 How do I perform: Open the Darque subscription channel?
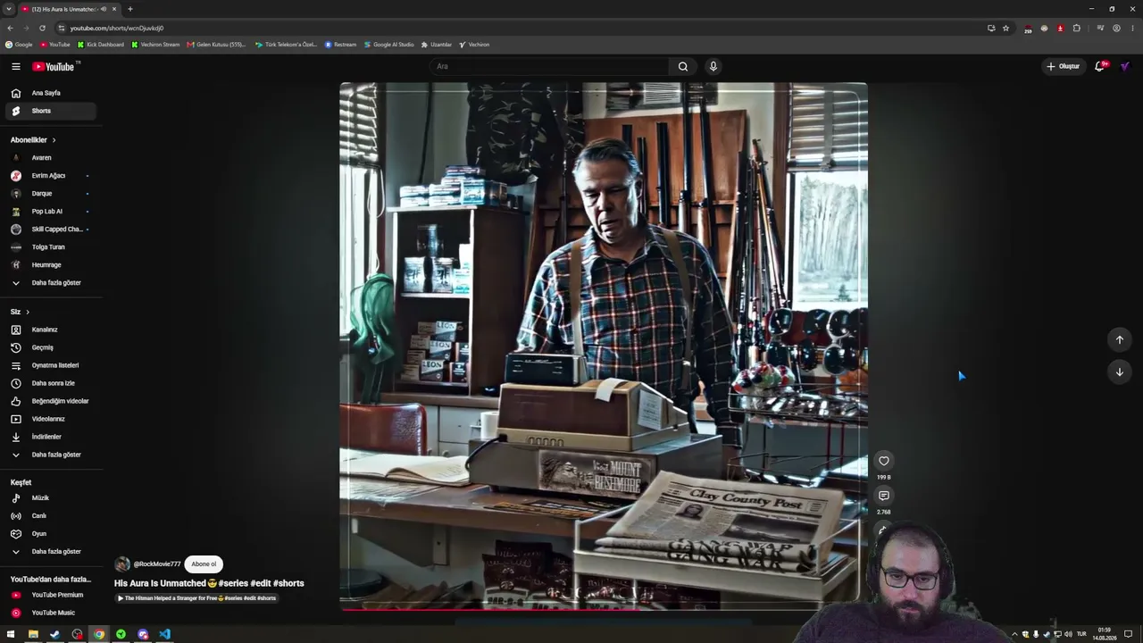click(x=50, y=194)
